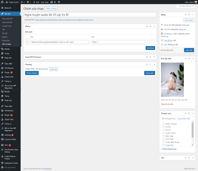Viewport: 198px width, 171px height.
Task: Open Login/Signup Popup settings
Action: point(11,157)
